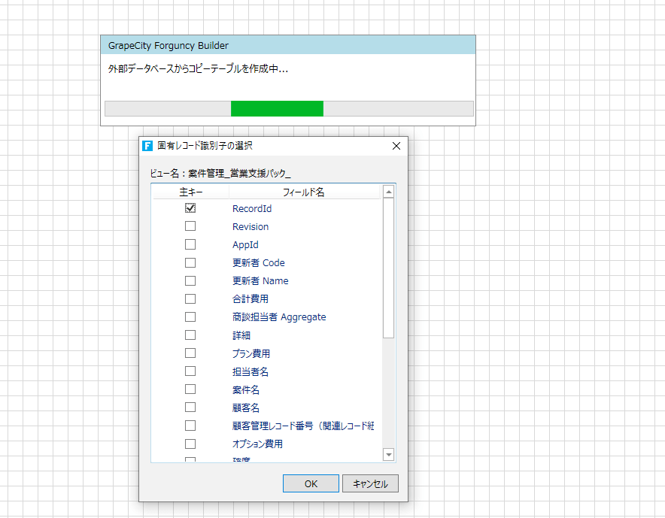Check the 担当者名 checkbox
This screenshot has height=518, width=665.
pyautogui.click(x=190, y=371)
